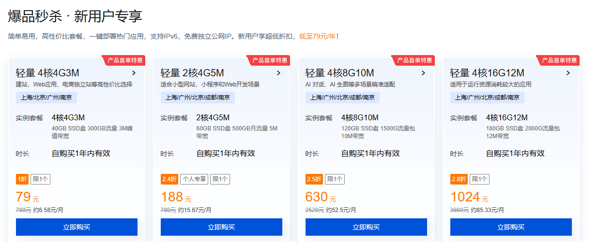
Task: Purchase the 1024元 4核16G12M plan
Action: tap(511, 227)
